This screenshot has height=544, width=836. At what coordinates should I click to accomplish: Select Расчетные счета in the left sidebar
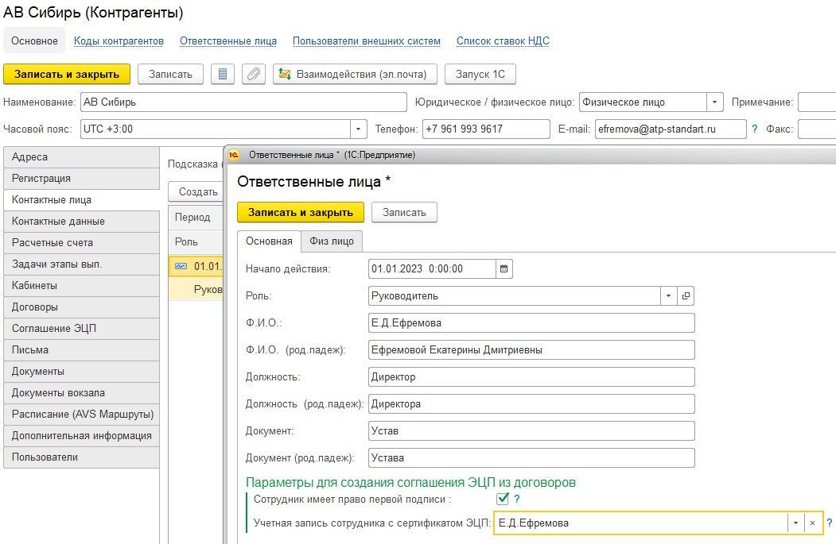52,243
